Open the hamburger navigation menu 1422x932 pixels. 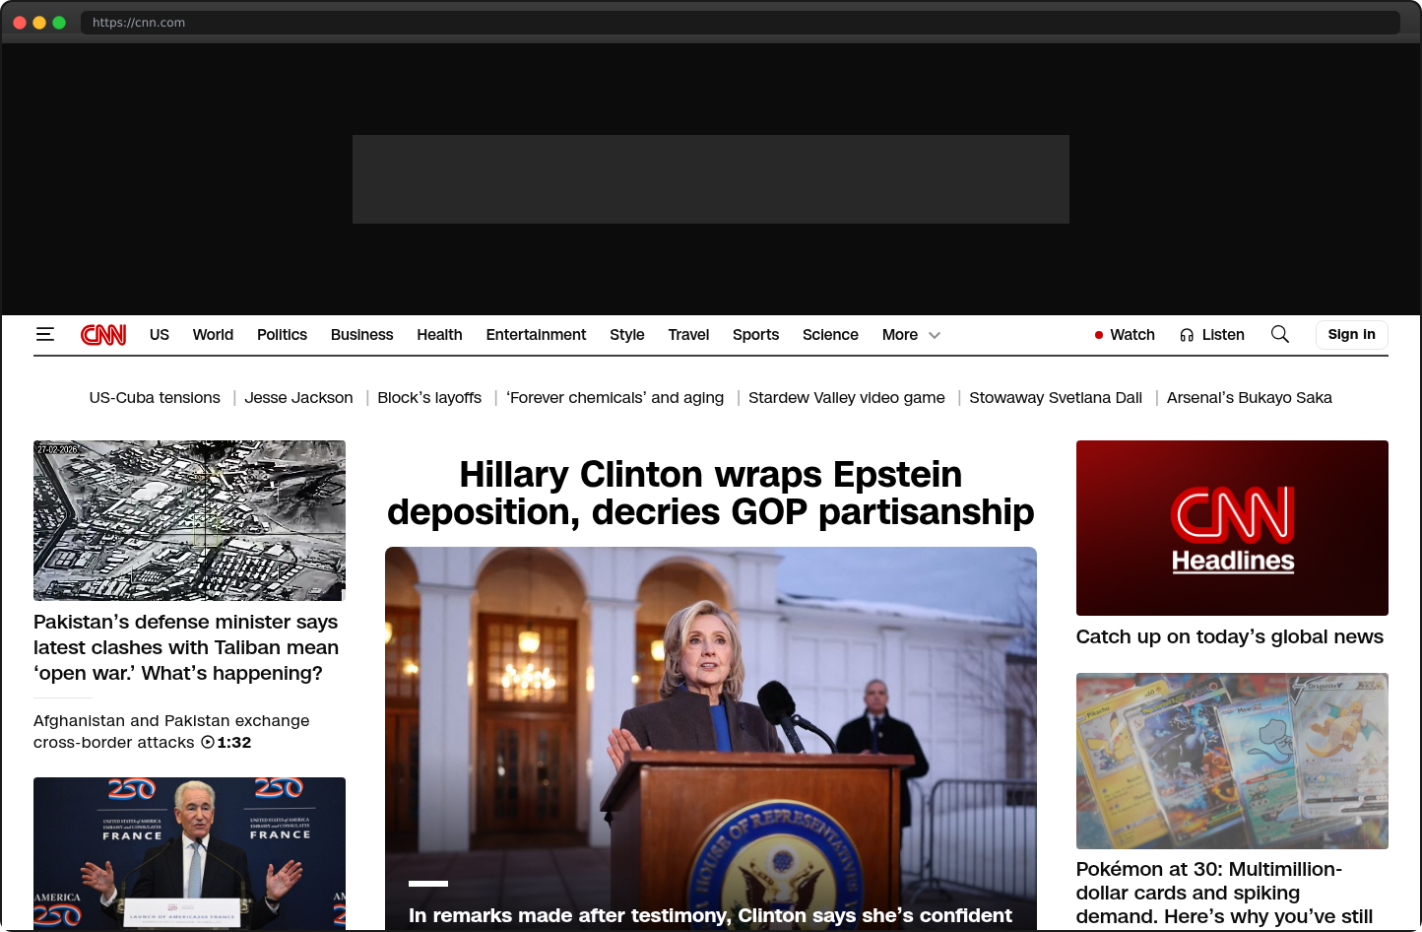pyautogui.click(x=45, y=334)
